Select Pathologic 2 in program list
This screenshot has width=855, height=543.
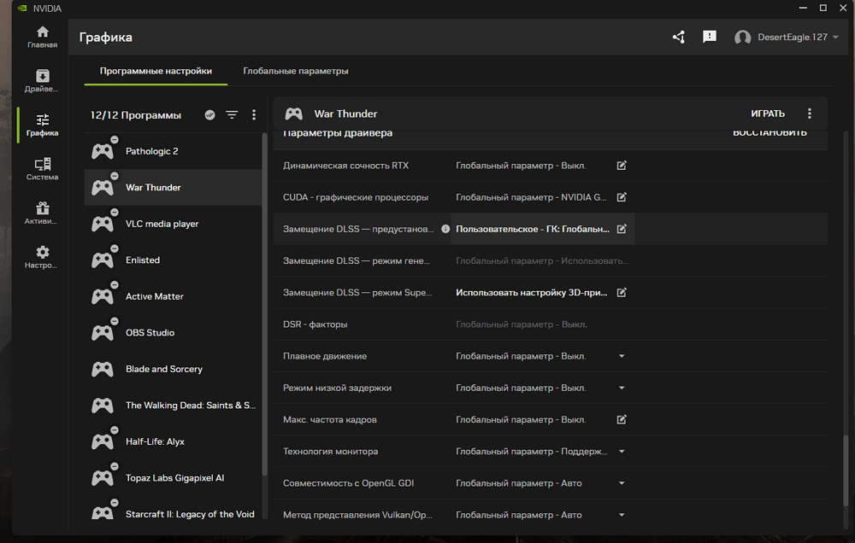(174, 151)
